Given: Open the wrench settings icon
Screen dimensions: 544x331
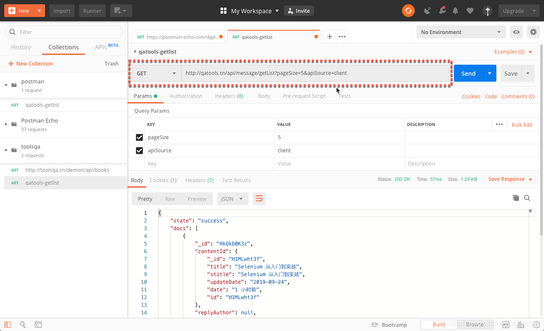Looking at the screenshot, I should coord(442,11).
